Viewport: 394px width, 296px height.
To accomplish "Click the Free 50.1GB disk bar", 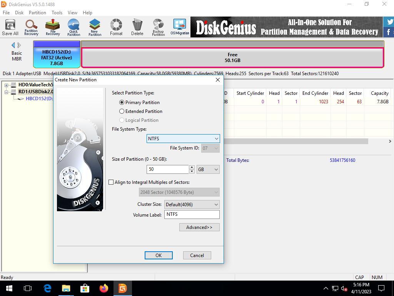I will coord(232,57).
